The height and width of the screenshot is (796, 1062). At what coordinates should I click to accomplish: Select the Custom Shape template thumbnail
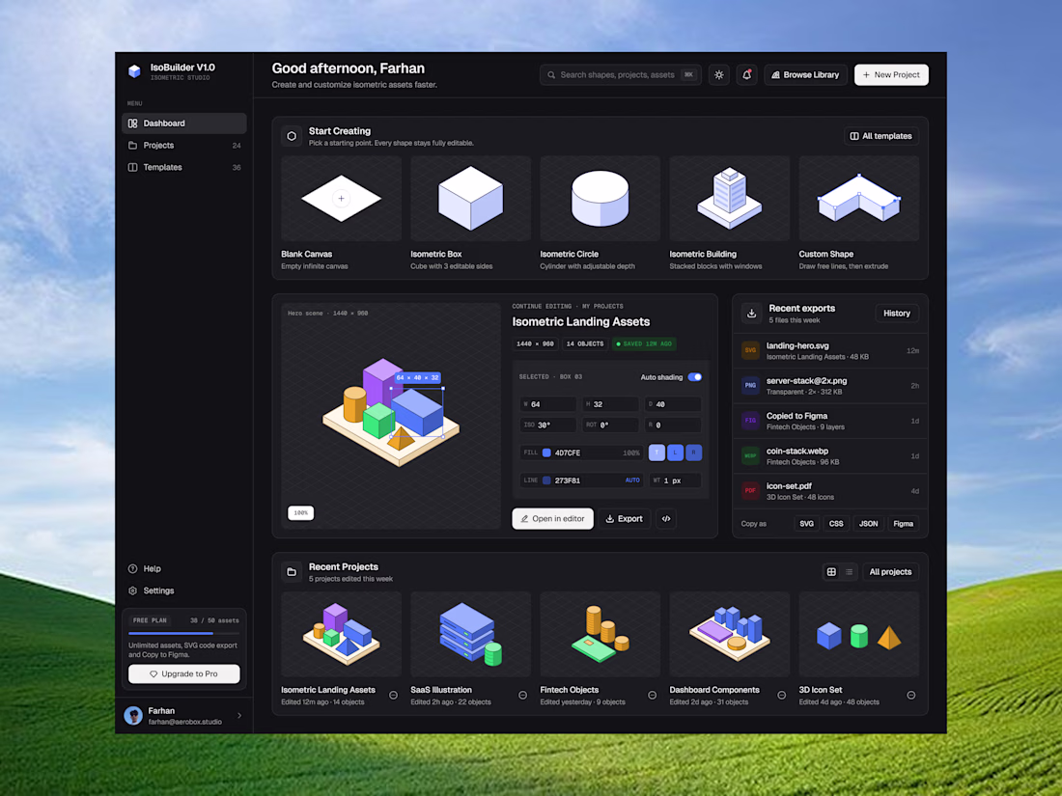coord(859,199)
